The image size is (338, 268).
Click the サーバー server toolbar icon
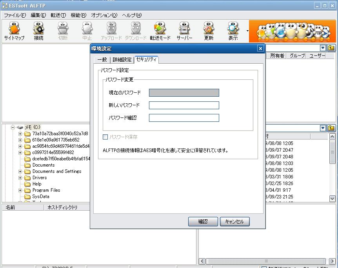coord(184,31)
